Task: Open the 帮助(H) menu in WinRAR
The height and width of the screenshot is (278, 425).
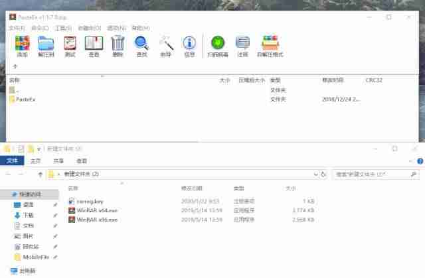Action: point(141,28)
